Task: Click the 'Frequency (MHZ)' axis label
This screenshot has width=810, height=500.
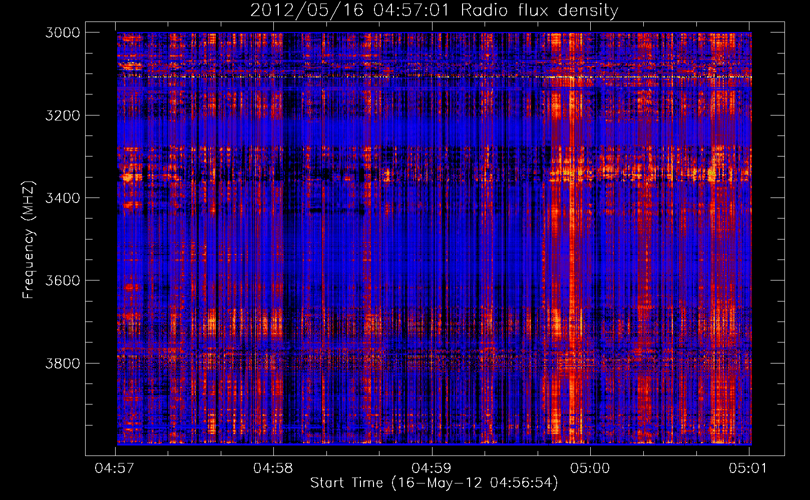Action: click(29, 240)
